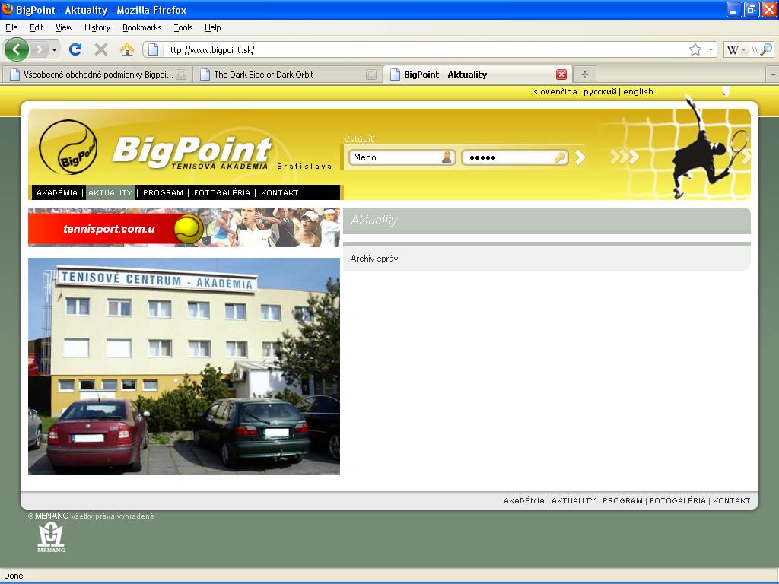Expand the Wikipedia search engine dropdown
The image size is (779, 584).
click(743, 50)
